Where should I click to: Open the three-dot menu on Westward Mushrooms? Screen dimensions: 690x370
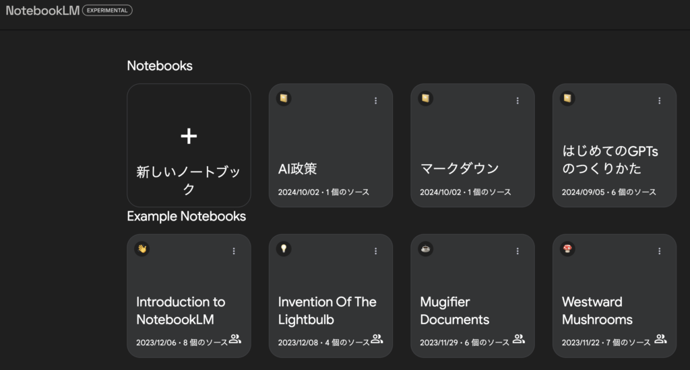(x=659, y=251)
